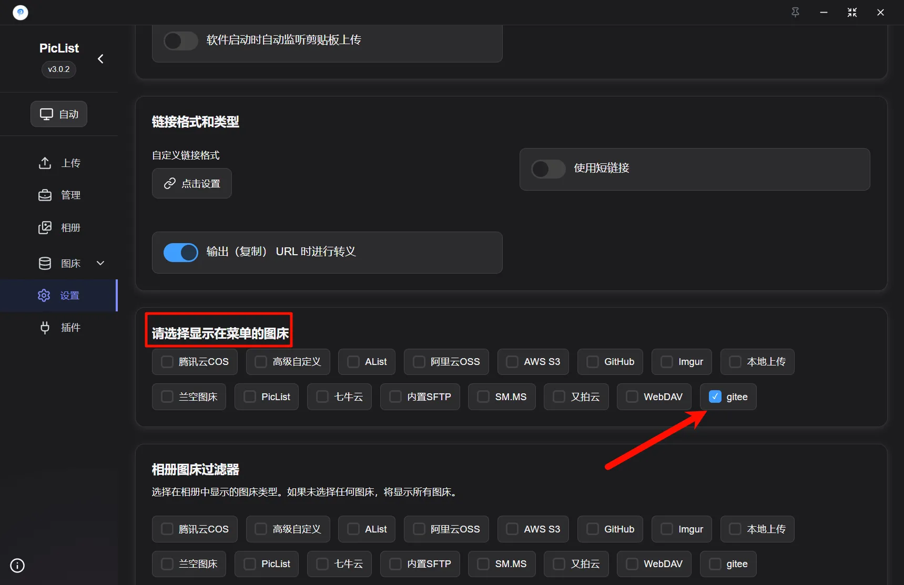
Task: Click the v3.0.2 version badge
Action: [x=59, y=69]
